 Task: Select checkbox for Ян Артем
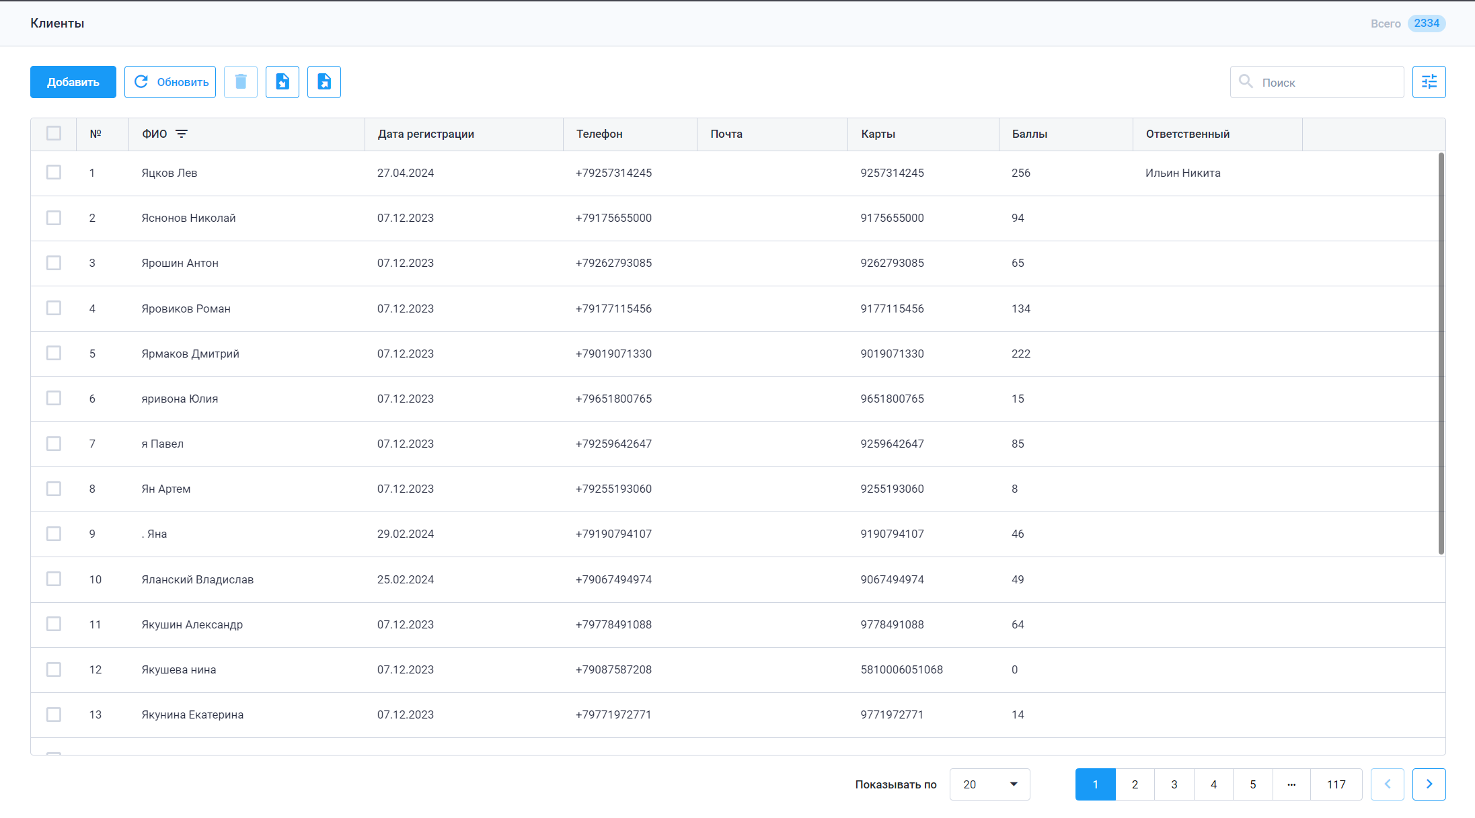pos(54,489)
